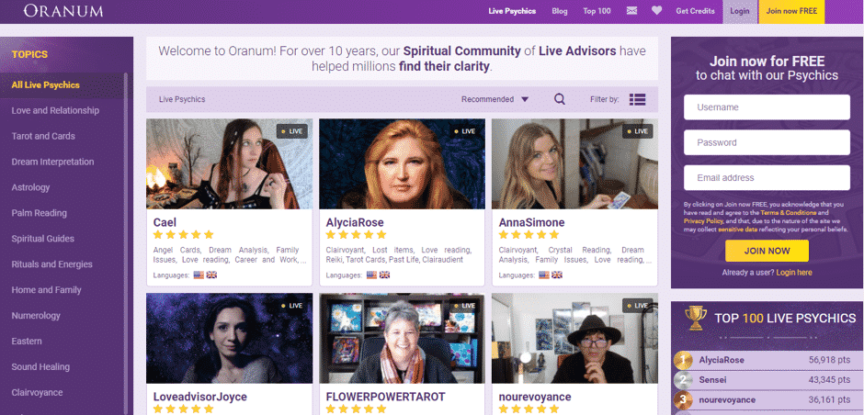
Task: Click LIVE badge on LoveadvisorJoyce's card
Action: [x=292, y=306]
